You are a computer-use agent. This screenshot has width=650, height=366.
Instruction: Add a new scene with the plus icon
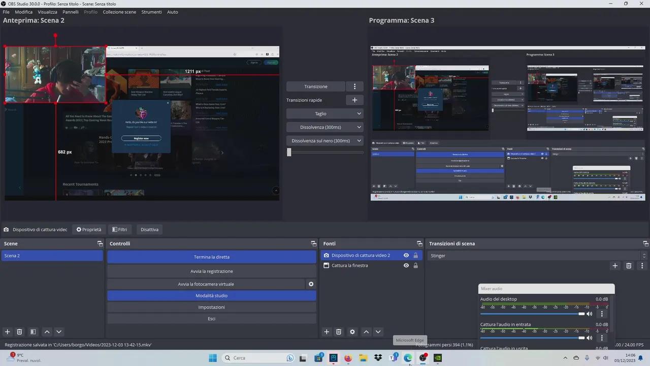(7, 331)
